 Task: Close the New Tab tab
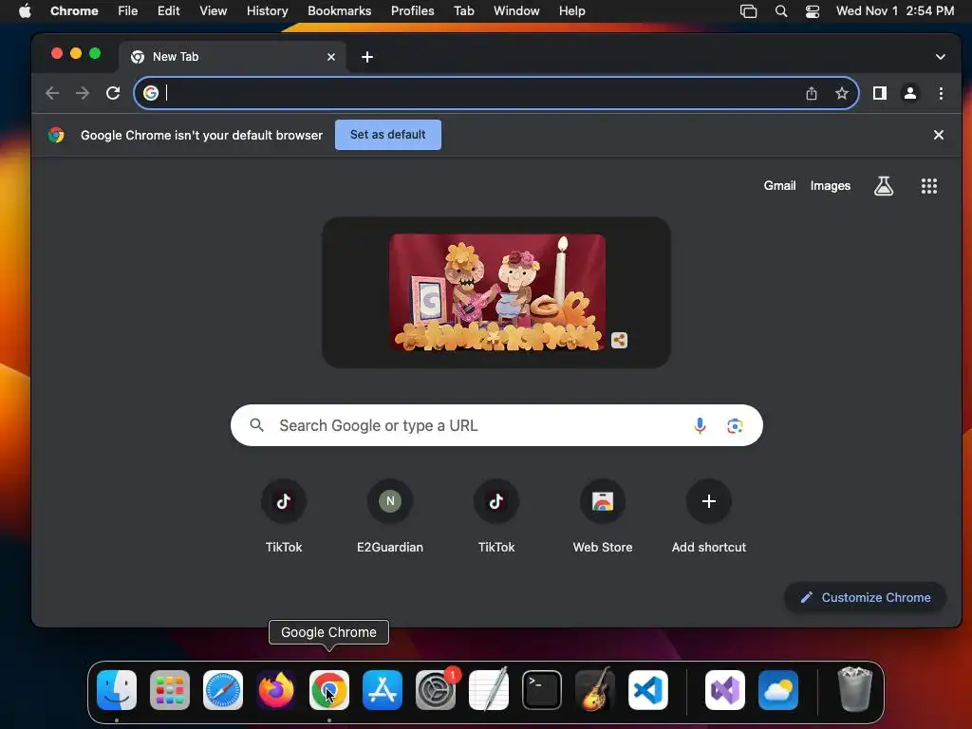(x=331, y=57)
